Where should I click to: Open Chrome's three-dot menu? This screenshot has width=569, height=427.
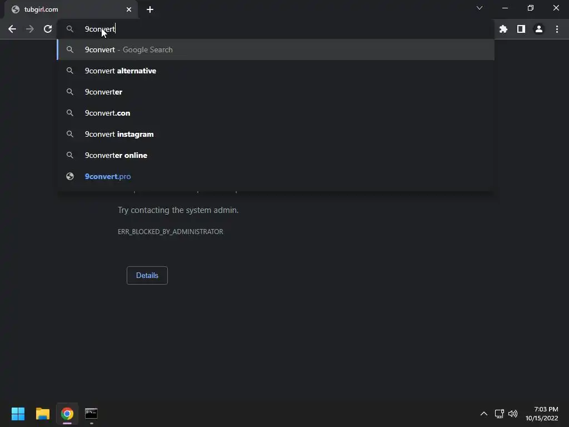pyautogui.click(x=557, y=29)
